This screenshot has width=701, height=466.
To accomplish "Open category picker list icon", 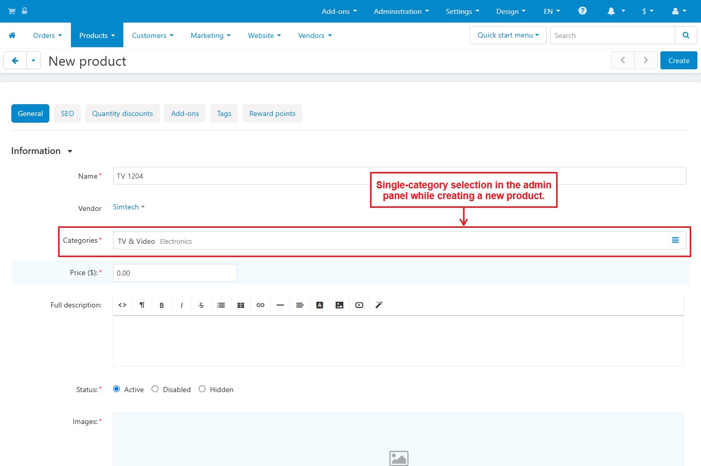I will 675,240.
